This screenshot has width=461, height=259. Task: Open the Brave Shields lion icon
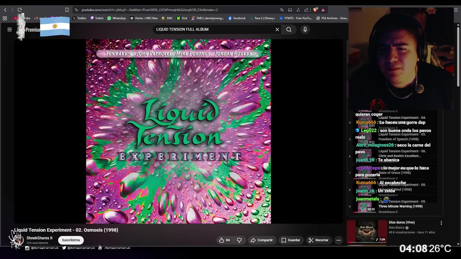point(315,10)
